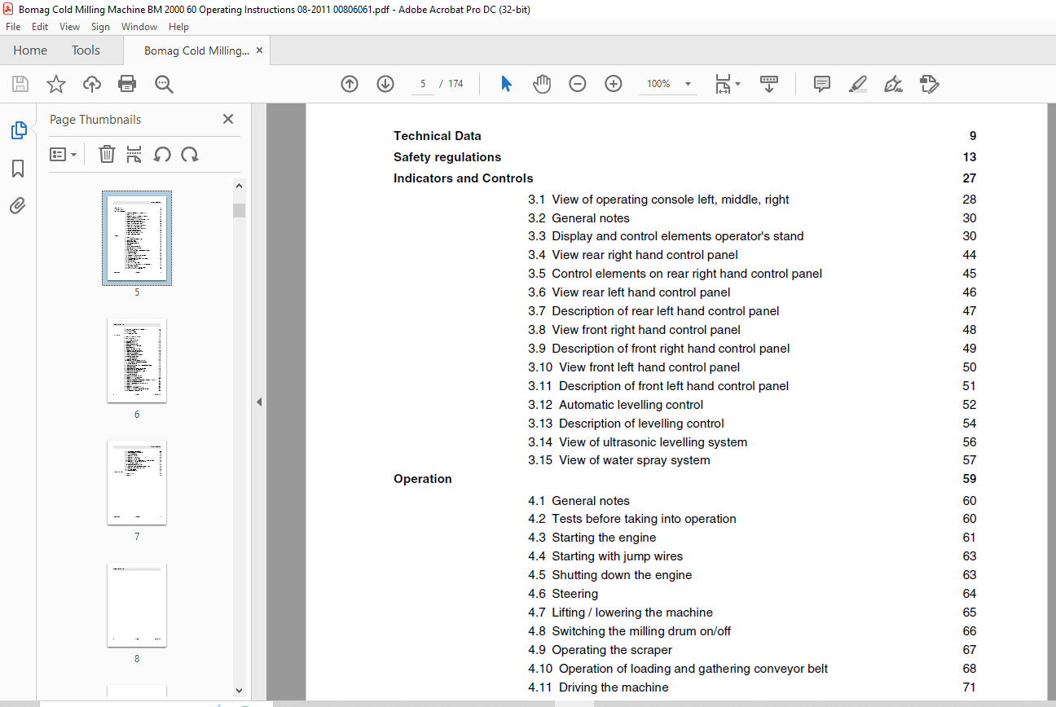Open the Bookmarks panel in sidebar
This screenshot has height=707, width=1056.
[18, 169]
